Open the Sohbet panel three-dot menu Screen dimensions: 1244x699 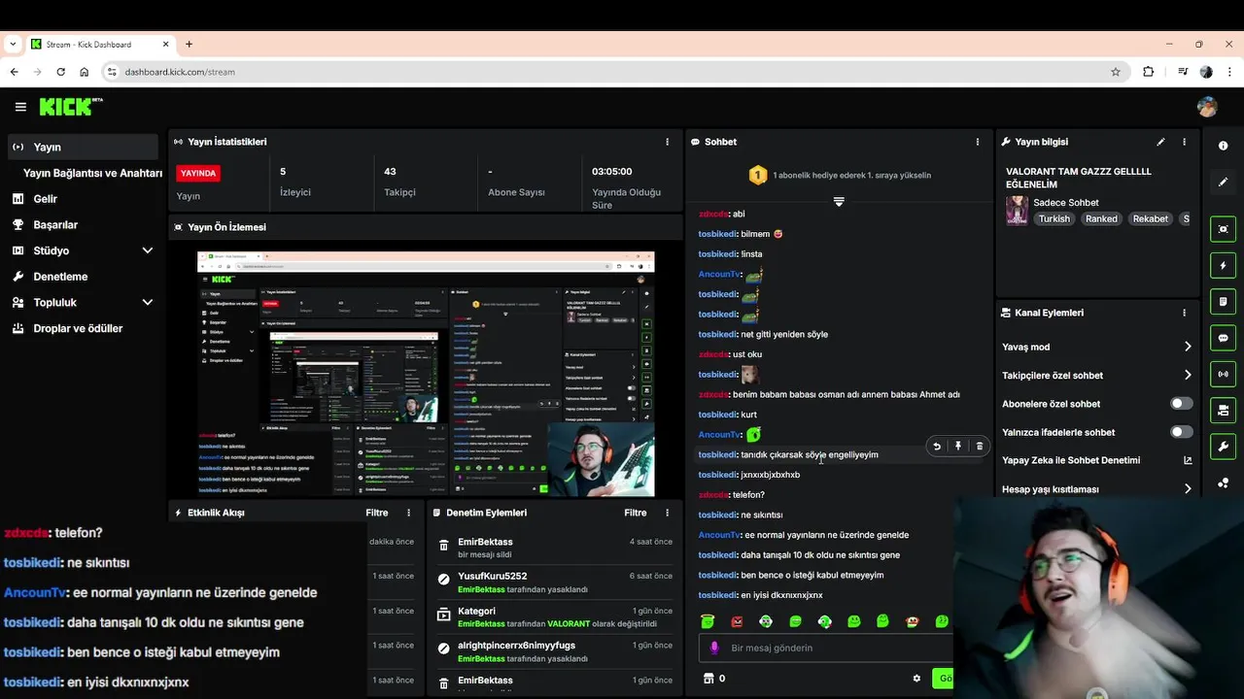pyautogui.click(x=978, y=142)
